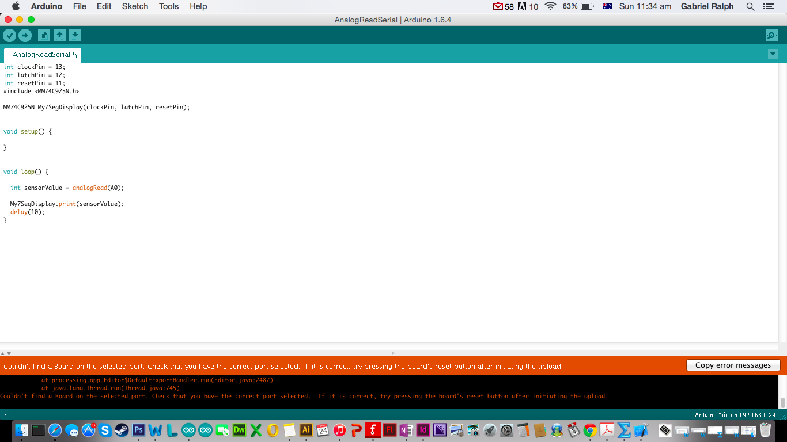Open the Arduino application menu
Screen dimensions: 787x442
(47, 6)
